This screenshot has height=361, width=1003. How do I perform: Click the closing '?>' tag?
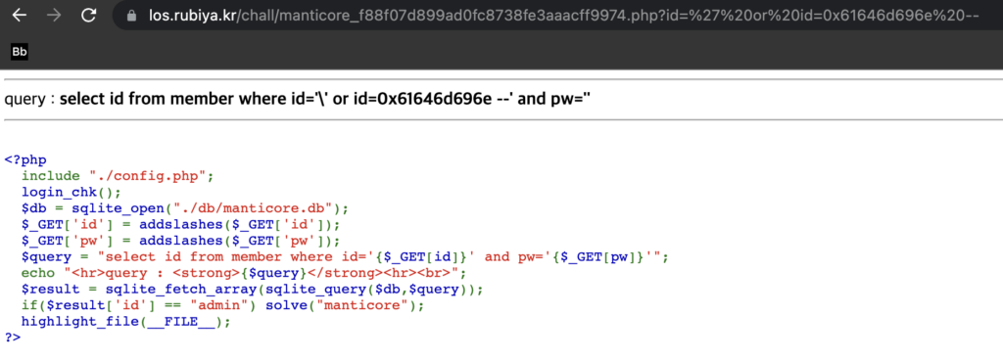[13, 337]
